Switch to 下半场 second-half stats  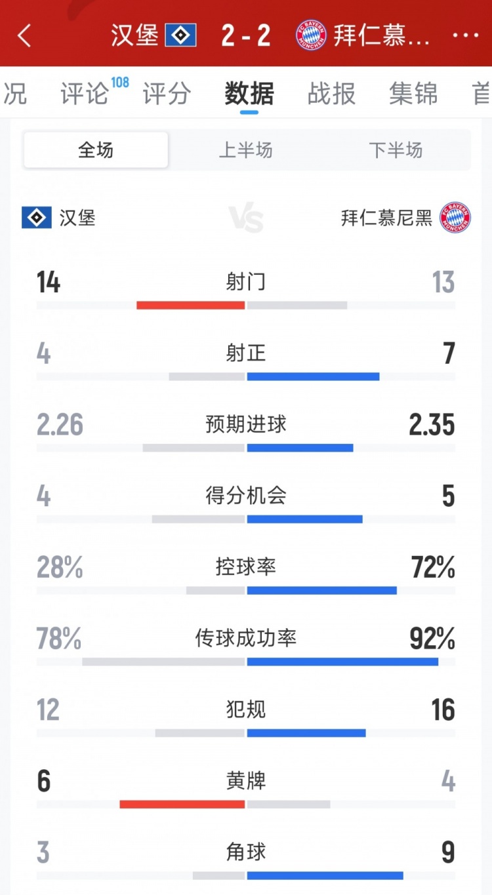pyautogui.click(x=397, y=149)
